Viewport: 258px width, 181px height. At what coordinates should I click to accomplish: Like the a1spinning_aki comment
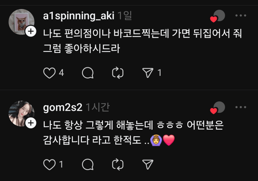[49, 73]
